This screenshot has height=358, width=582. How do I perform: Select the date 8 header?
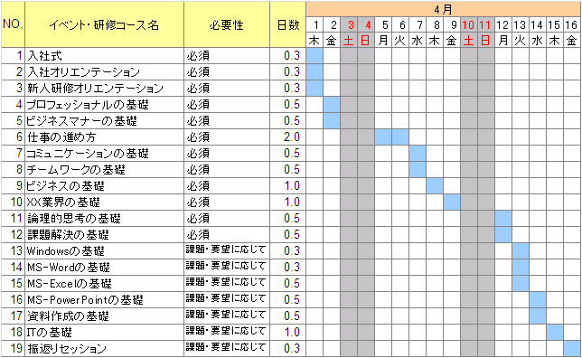[435, 25]
